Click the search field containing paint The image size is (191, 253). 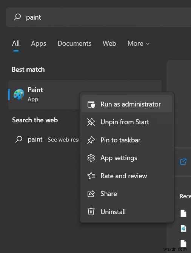(99, 17)
